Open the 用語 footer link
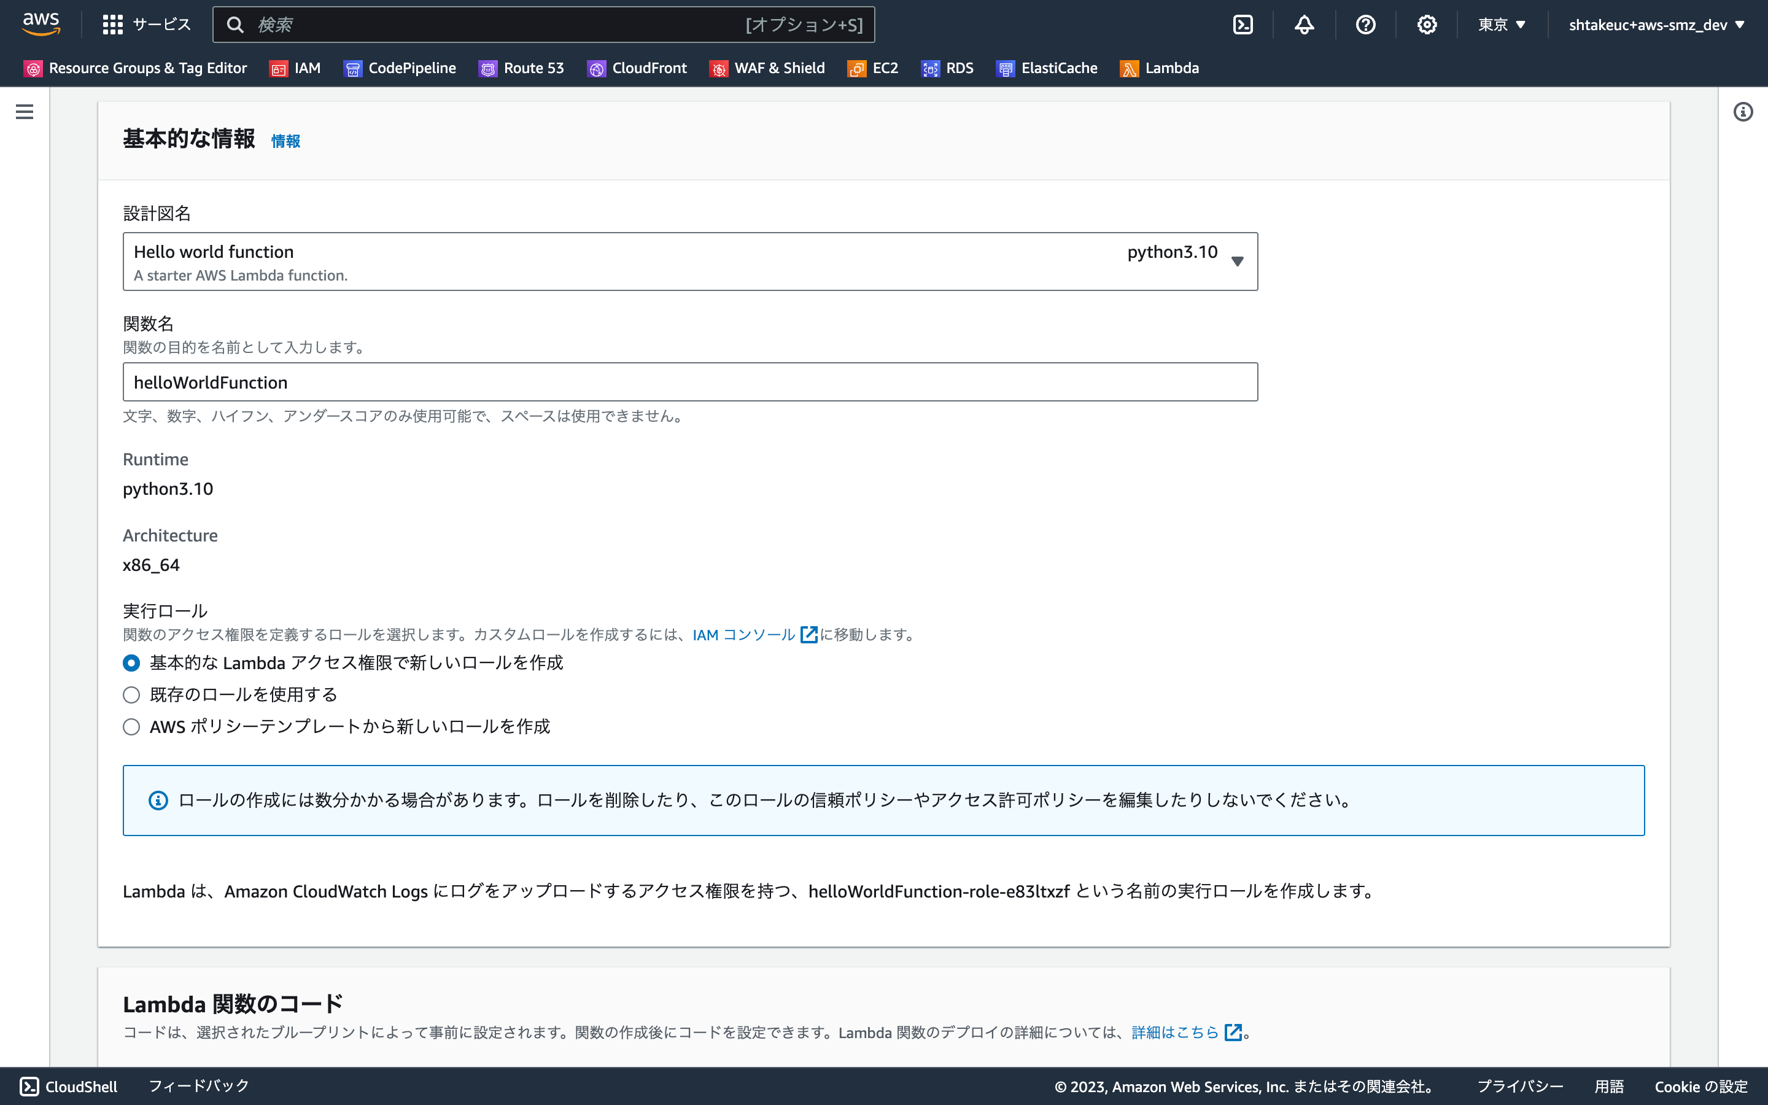1768x1105 pixels. tap(1610, 1087)
